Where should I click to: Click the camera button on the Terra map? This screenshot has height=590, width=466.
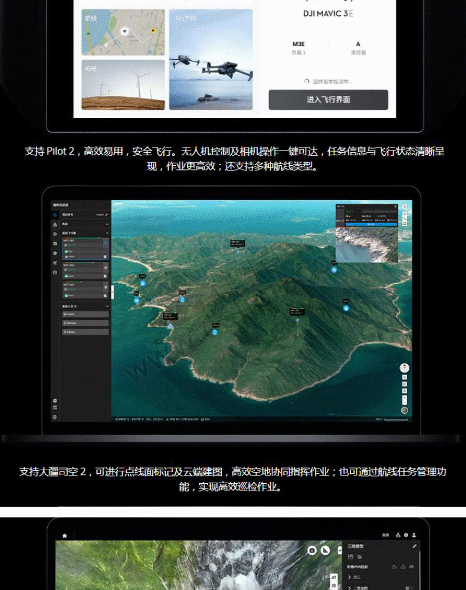pos(312,550)
